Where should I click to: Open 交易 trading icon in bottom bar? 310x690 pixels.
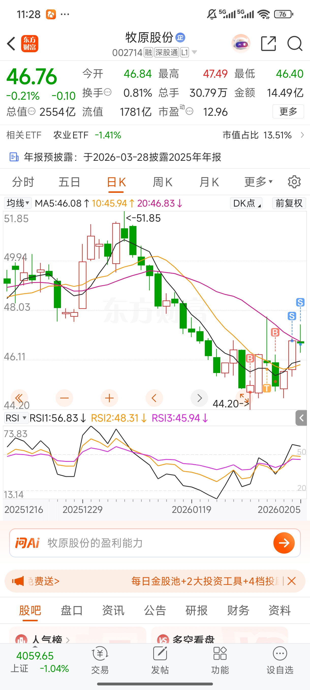click(100, 660)
